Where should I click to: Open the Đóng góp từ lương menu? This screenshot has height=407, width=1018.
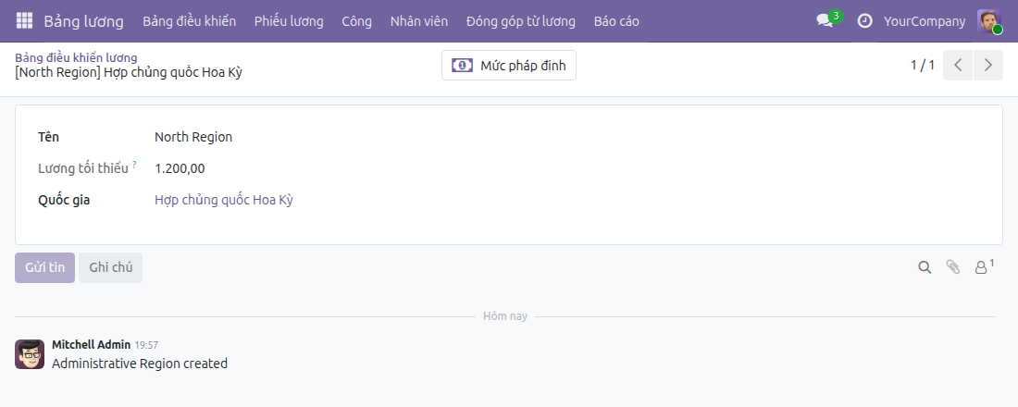click(x=521, y=20)
